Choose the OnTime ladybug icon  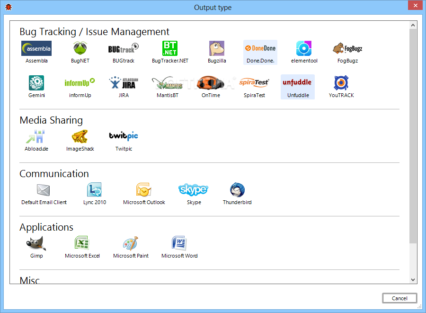211,83
